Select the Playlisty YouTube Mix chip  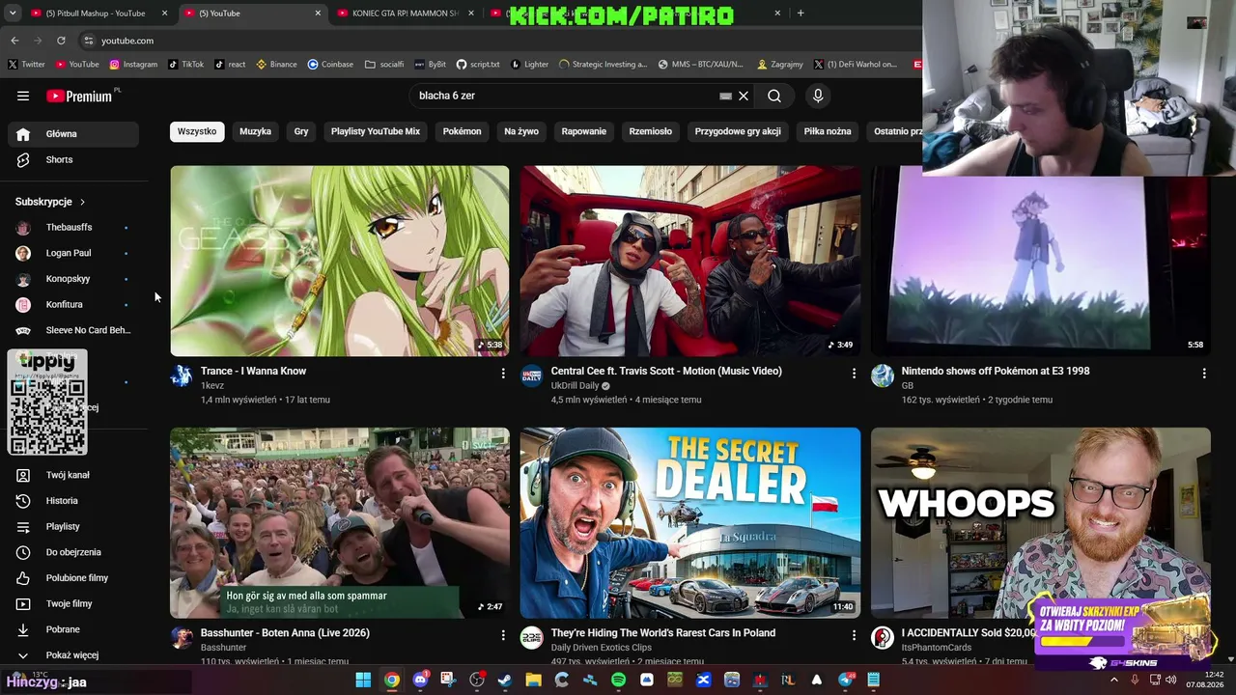[x=376, y=131]
